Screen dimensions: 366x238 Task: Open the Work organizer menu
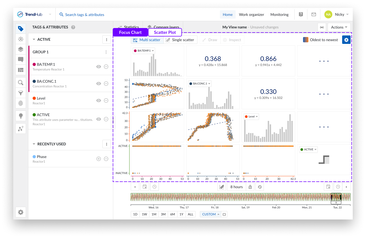pos(251,15)
